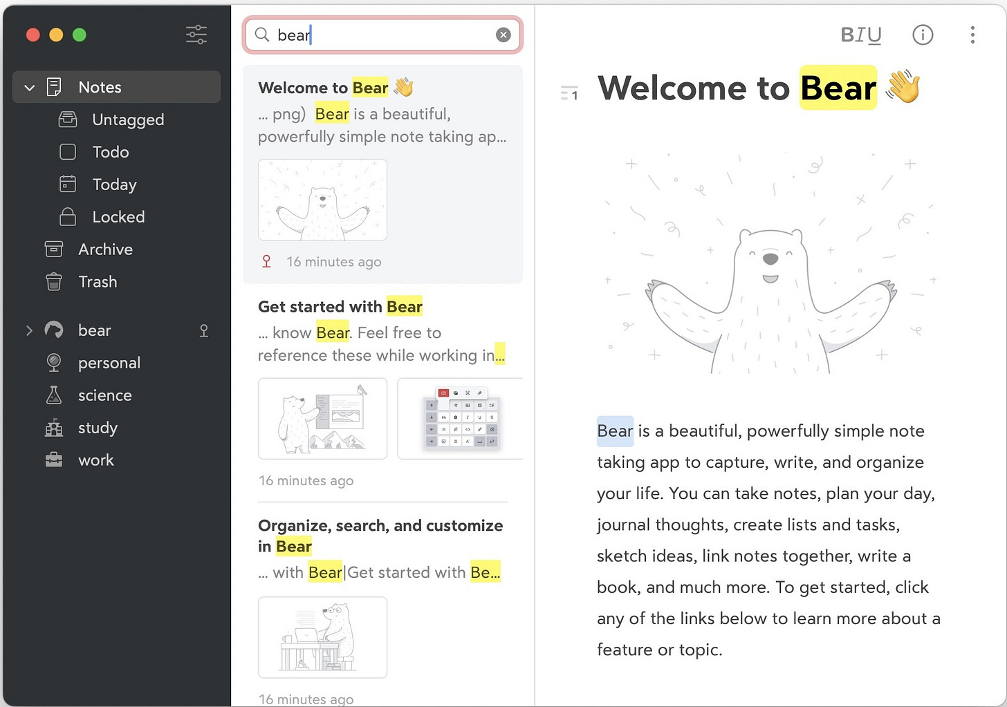Open the note info panel icon

point(923,35)
